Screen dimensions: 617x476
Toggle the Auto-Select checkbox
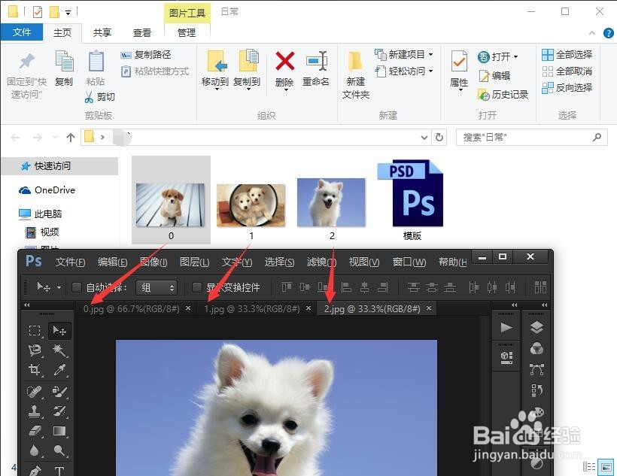click(77, 287)
